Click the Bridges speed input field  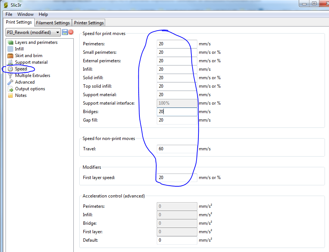(x=177, y=112)
